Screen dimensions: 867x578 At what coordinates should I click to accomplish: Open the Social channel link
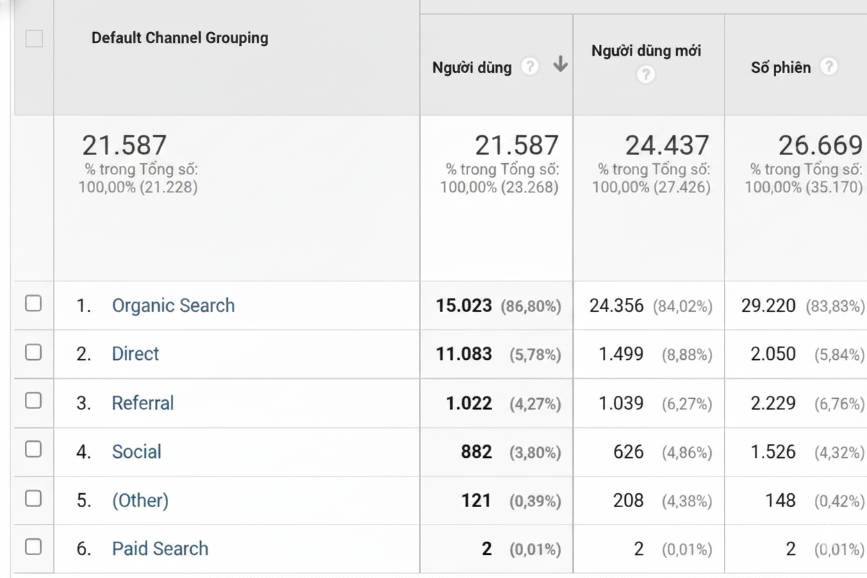click(x=136, y=452)
